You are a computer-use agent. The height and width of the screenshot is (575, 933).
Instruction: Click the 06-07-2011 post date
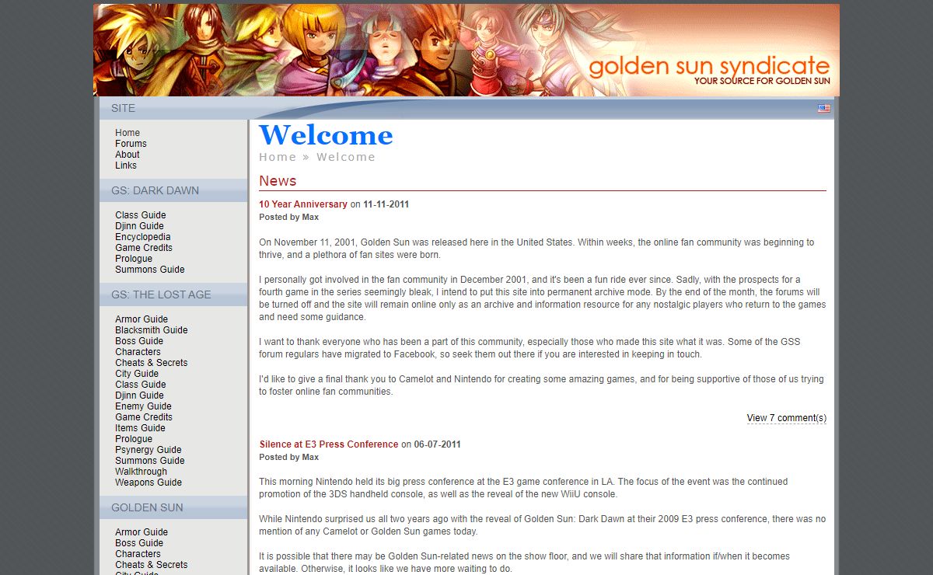coord(438,444)
